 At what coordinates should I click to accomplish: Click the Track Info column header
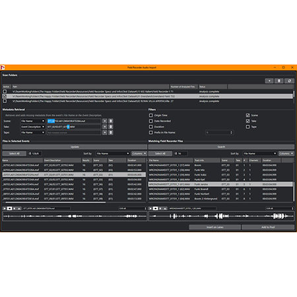click(207, 160)
